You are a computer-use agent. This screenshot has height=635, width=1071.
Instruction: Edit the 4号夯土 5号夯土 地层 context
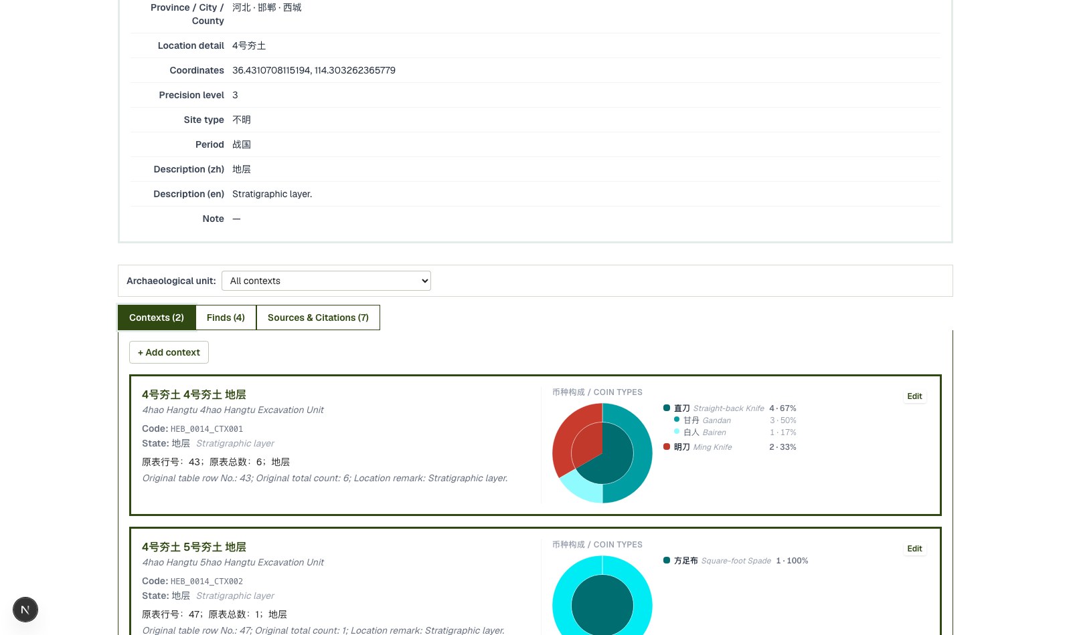tap(914, 549)
